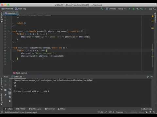157x117 pixels.
Task: Open the Favorites tool window stripe button
Action: [2, 99]
